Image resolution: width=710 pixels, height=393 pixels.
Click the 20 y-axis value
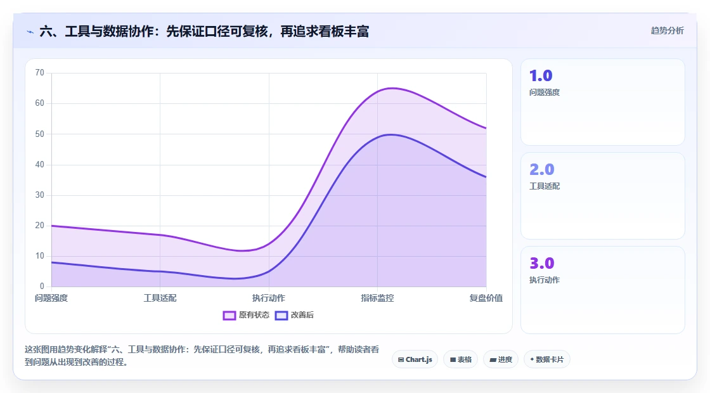(x=40, y=226)
